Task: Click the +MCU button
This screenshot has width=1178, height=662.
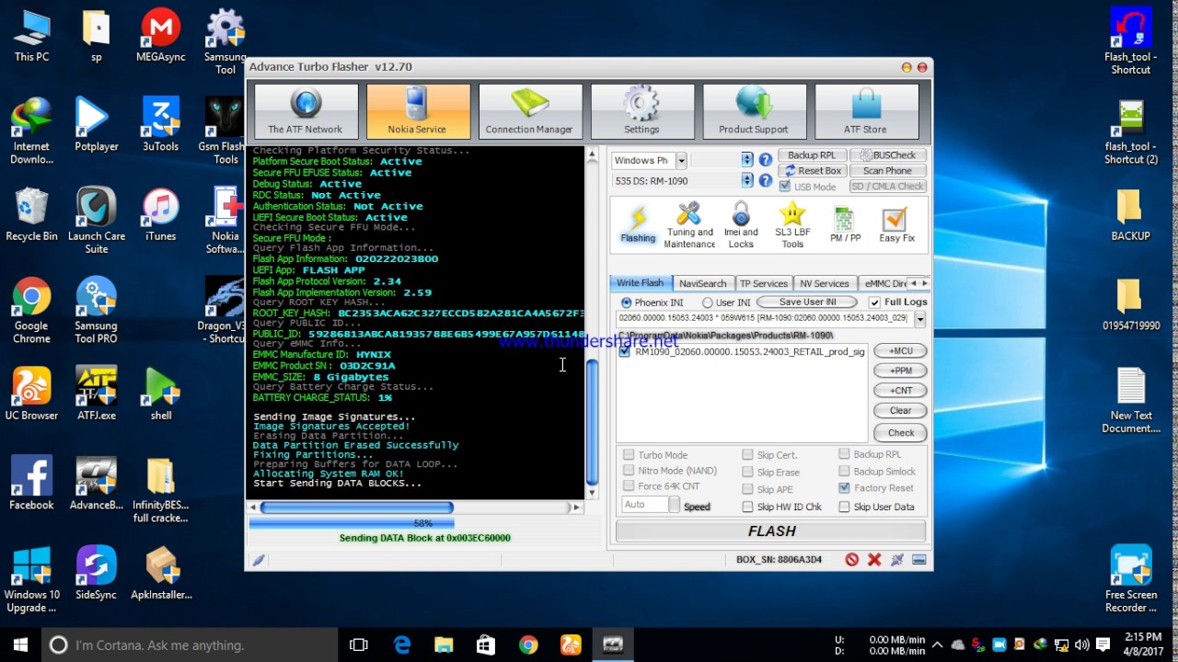Action: (901, 351)
